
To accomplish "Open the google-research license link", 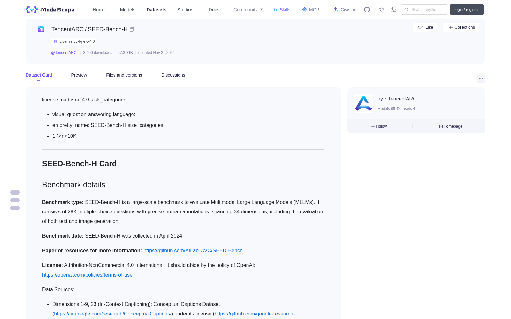I will click(x=255, y=314).
